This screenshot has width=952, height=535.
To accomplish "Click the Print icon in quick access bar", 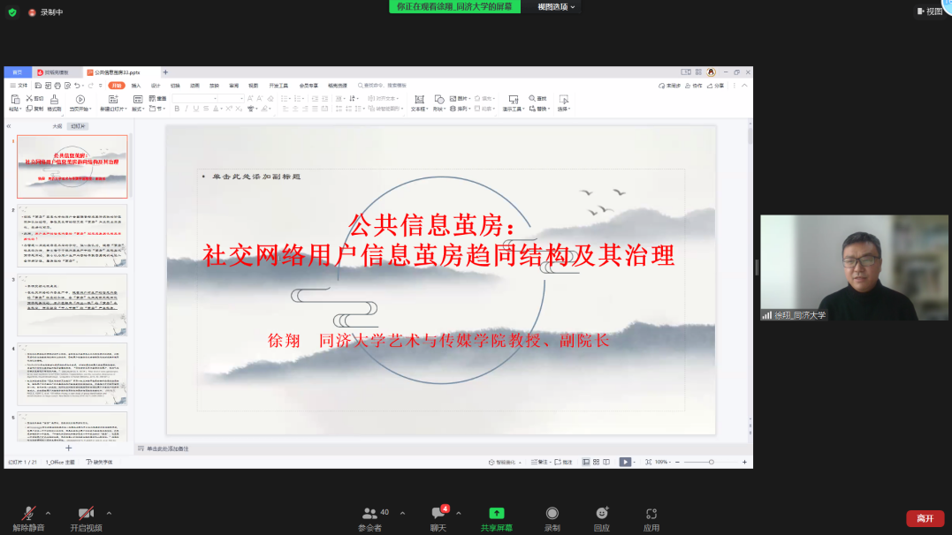I will click(57, 86).
